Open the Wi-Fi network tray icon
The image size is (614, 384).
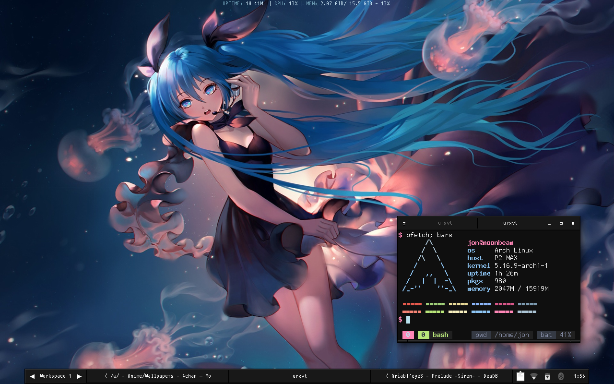point(534,376)
